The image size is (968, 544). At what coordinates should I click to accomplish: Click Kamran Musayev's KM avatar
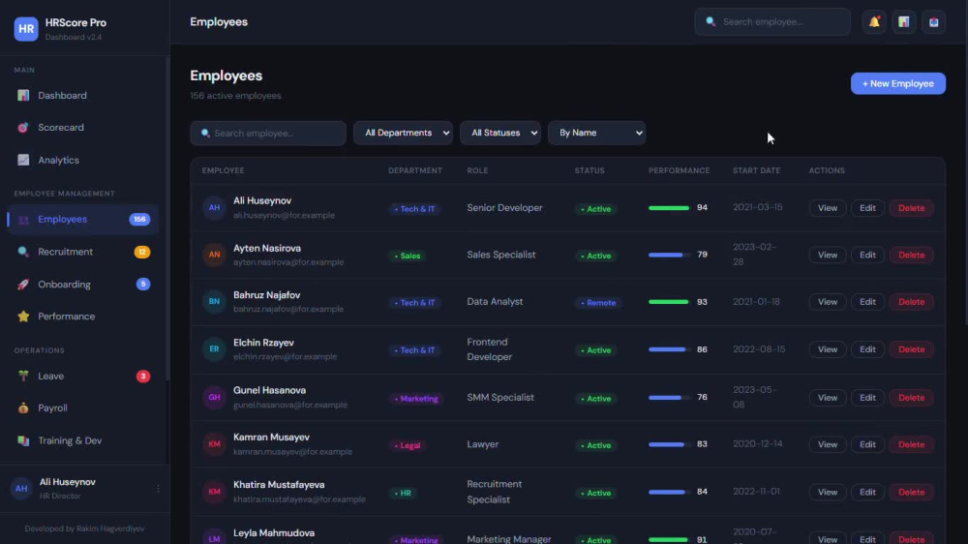point(214,444)
